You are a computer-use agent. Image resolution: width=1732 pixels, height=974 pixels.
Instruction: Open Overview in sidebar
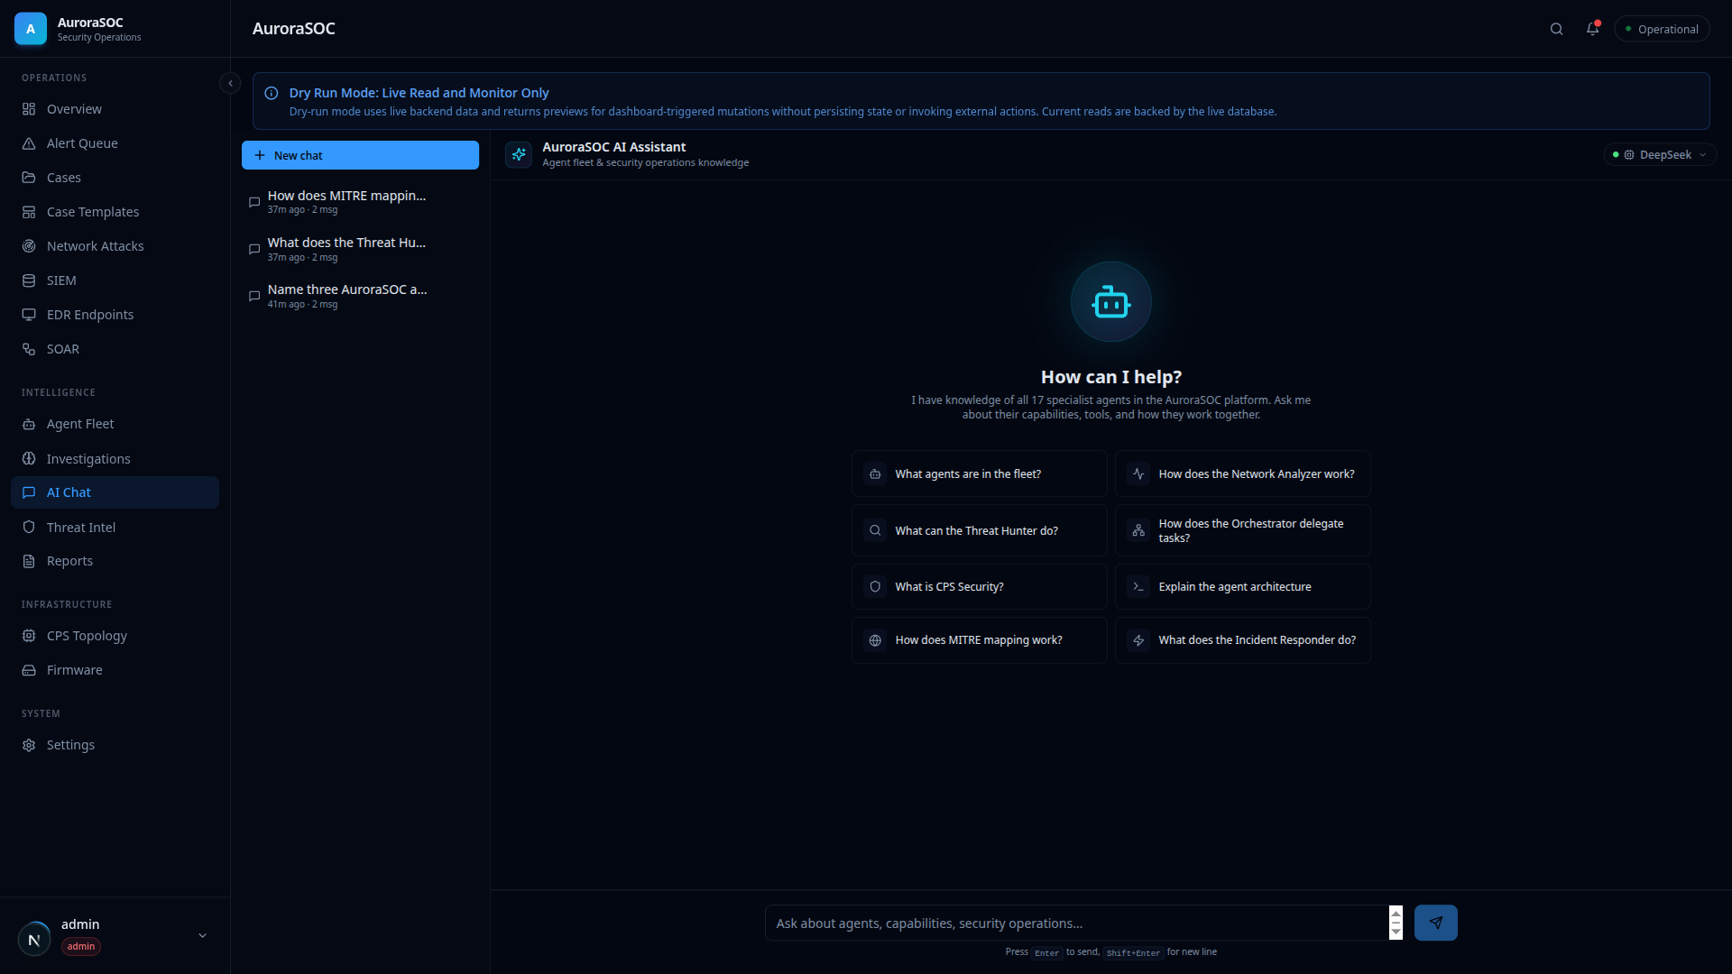(115, 109)
